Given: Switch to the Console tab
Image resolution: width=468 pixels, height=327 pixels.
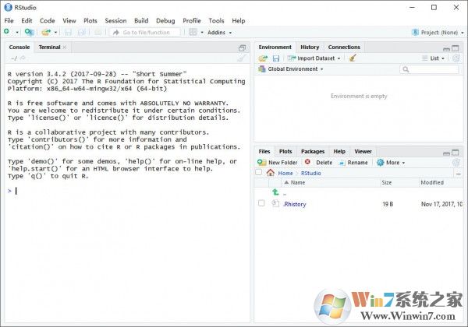Looking at the screenshot, I should (19, 47).
